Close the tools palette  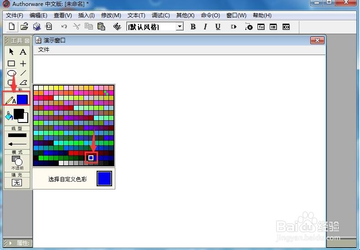27,41
